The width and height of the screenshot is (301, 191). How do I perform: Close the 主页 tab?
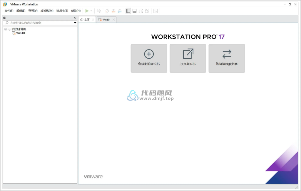tap(93, 20)
